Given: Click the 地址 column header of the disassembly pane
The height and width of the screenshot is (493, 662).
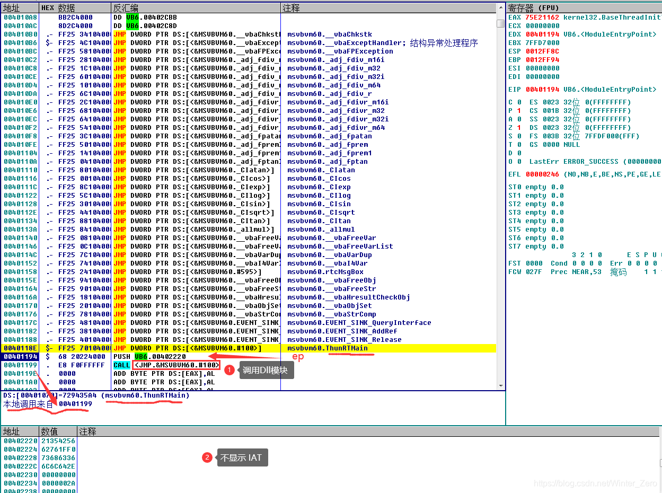Looking at the screenshot, I should coord(20,8).
